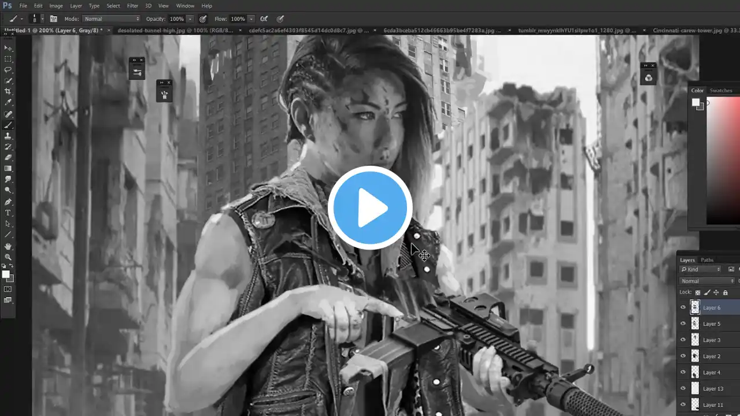Hide Layer 11 visibility eye

click(683, 404)
